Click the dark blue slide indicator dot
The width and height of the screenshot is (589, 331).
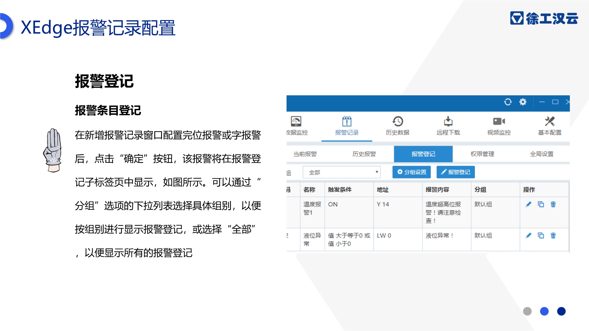pos(561,311)
